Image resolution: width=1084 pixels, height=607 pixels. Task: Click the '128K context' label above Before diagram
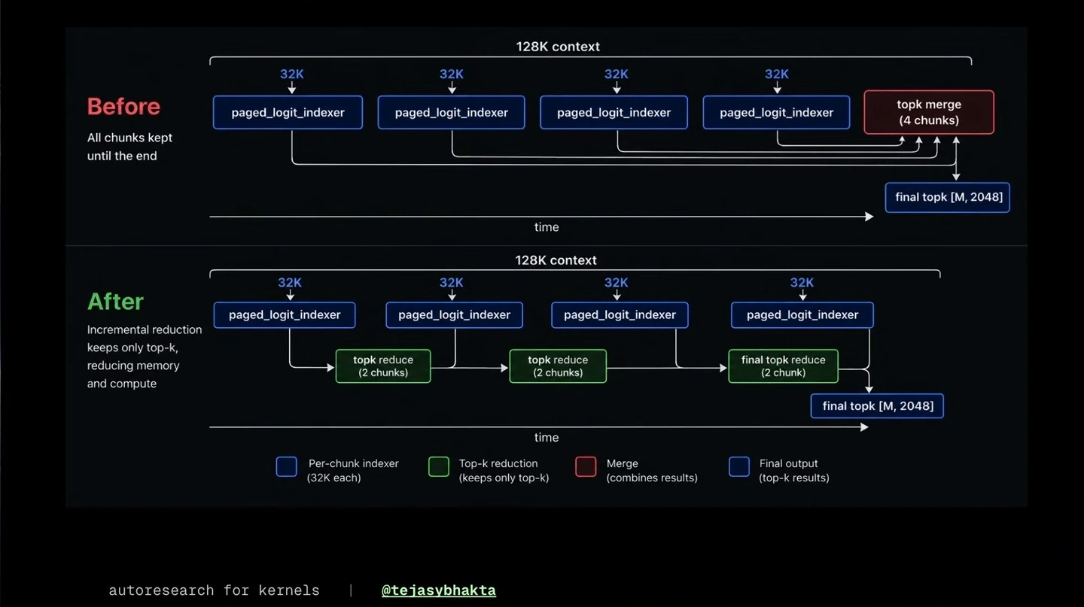(x=558, y=47)
